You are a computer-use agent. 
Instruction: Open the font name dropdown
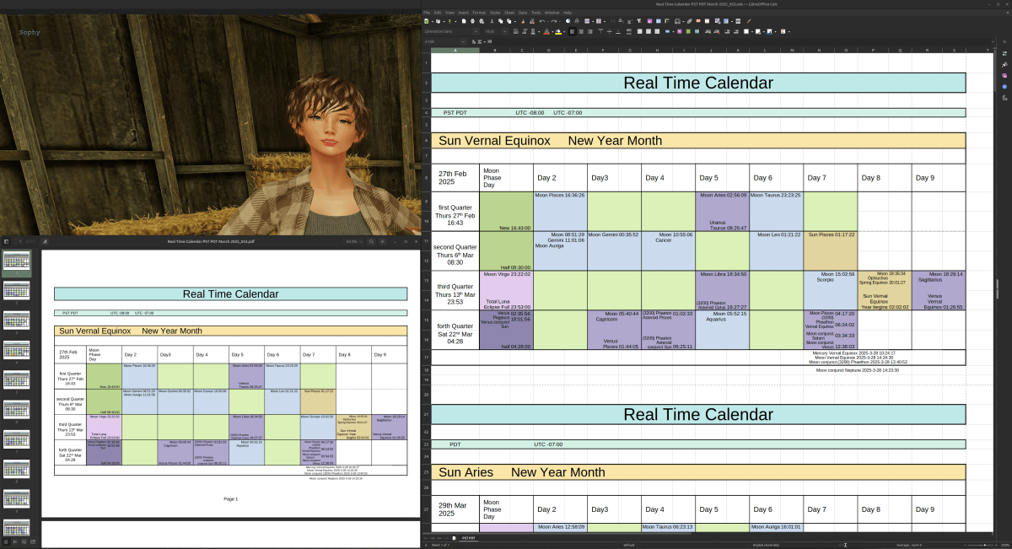(x=475, y=32)
